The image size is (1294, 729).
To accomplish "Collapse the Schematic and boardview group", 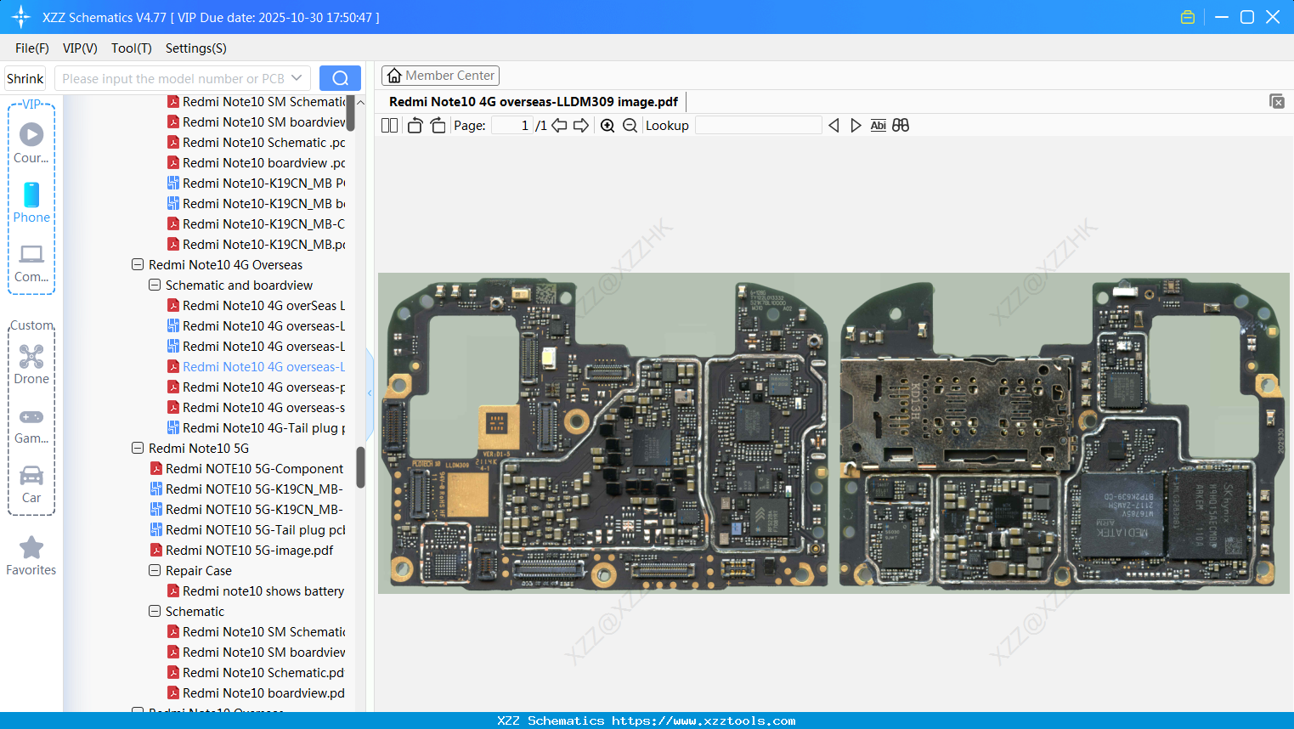I will (x=154, y=285).
